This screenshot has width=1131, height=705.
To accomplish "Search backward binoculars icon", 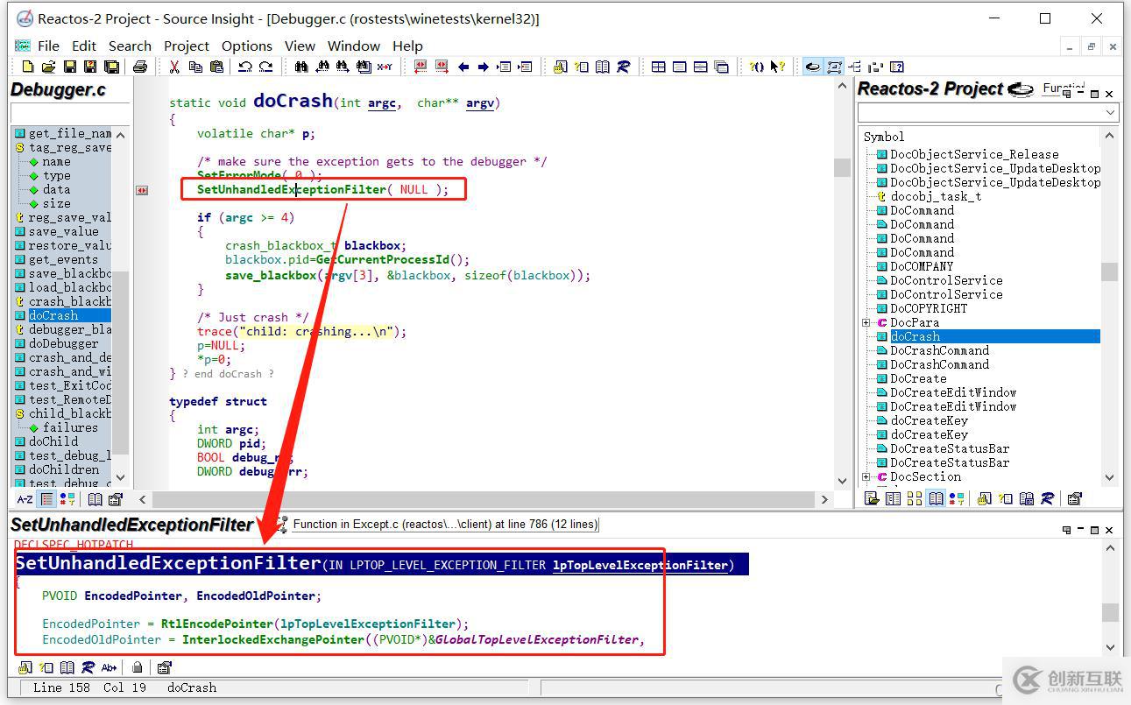I will [x=322, y=67].
